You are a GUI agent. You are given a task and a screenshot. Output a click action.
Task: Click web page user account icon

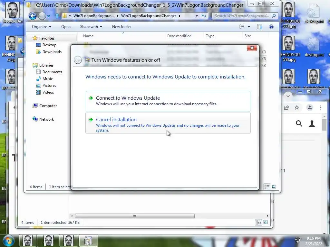point(312,123)
